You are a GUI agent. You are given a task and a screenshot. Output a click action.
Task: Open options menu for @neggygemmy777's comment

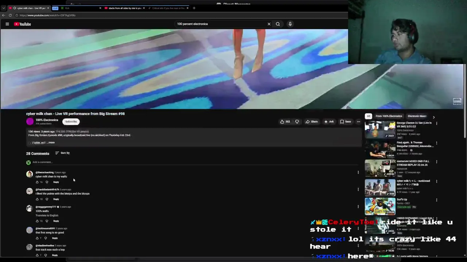click(358, 207)
